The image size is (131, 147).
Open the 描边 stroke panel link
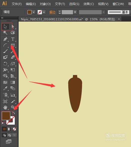click(x=52, y=12)
